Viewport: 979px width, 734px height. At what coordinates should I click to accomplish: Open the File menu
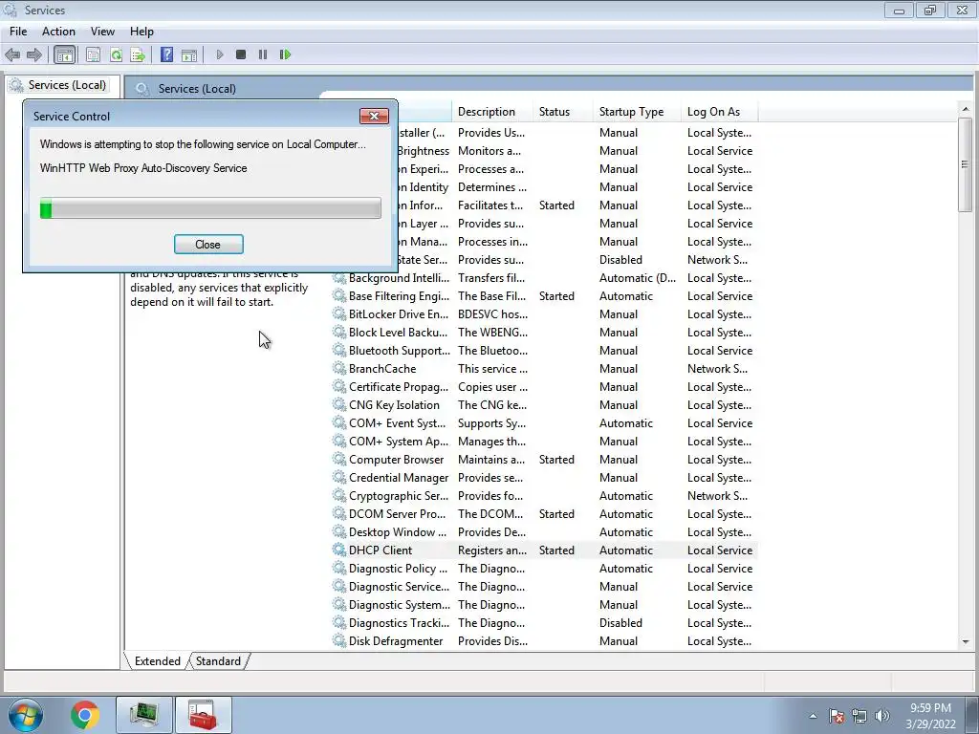pos(18,32)
